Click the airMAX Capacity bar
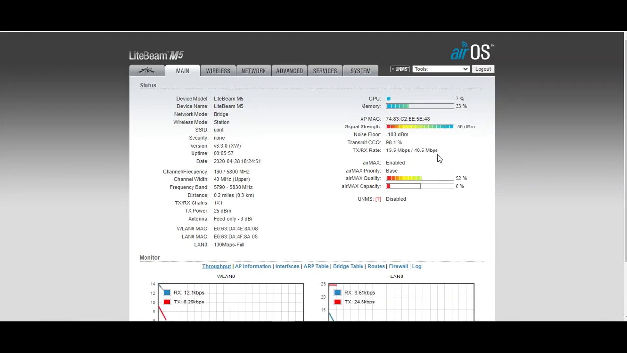Image resolution: width=627 pixels, height=353 pixels. click(x=420, y=186)
